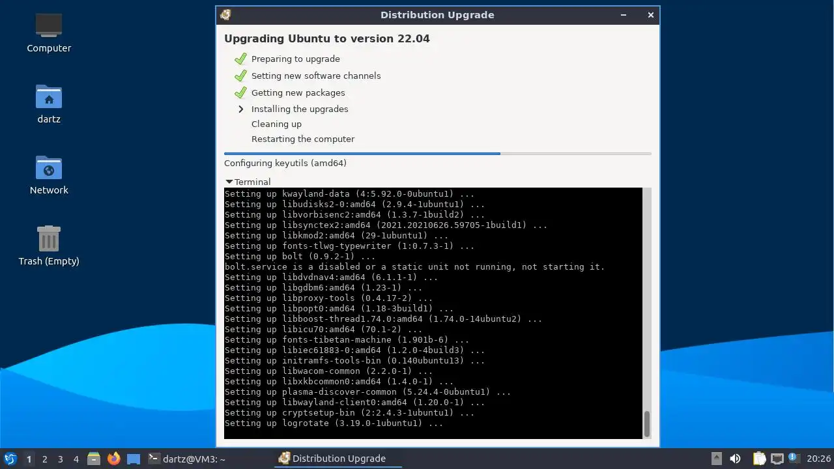This screenshot has height=469, width=834.
Task: Close the Distribution Upgrade window
Action: tap(650, 15)
